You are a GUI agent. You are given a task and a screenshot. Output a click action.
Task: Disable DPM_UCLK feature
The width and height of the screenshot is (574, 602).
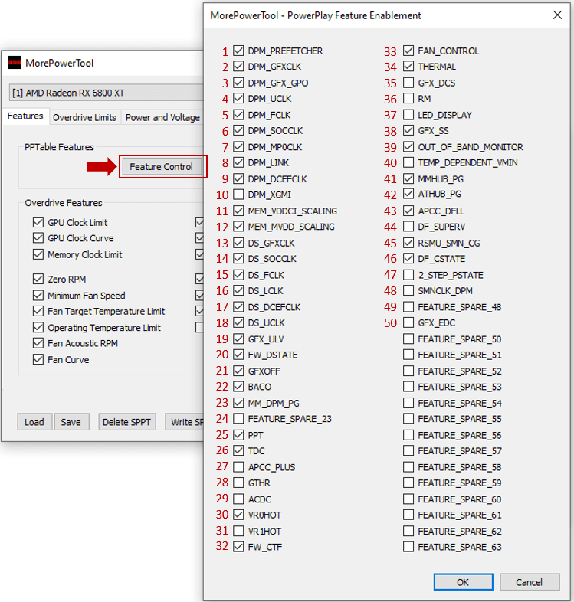point(238,99)
